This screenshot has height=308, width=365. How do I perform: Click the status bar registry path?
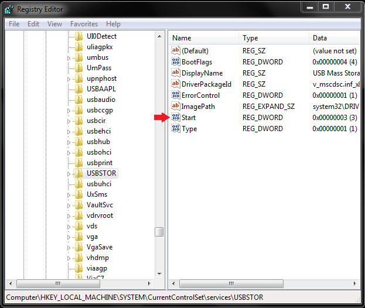pyautogui.click(x=135, y=297)
